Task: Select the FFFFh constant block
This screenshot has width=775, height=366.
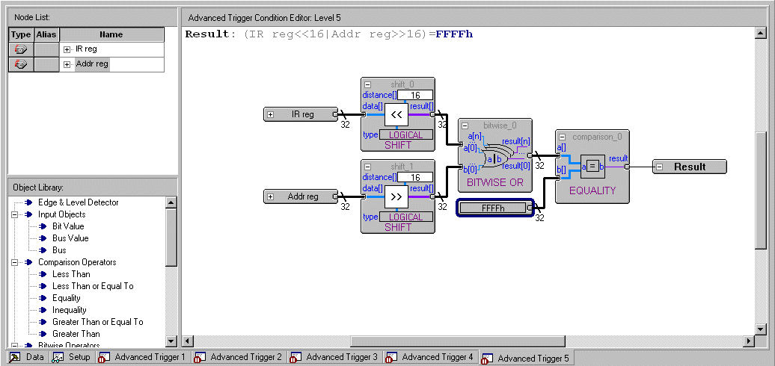Action: 494,208
